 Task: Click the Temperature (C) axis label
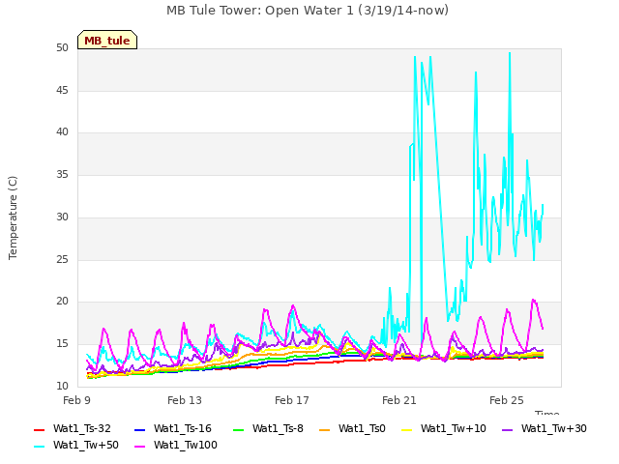13,217
